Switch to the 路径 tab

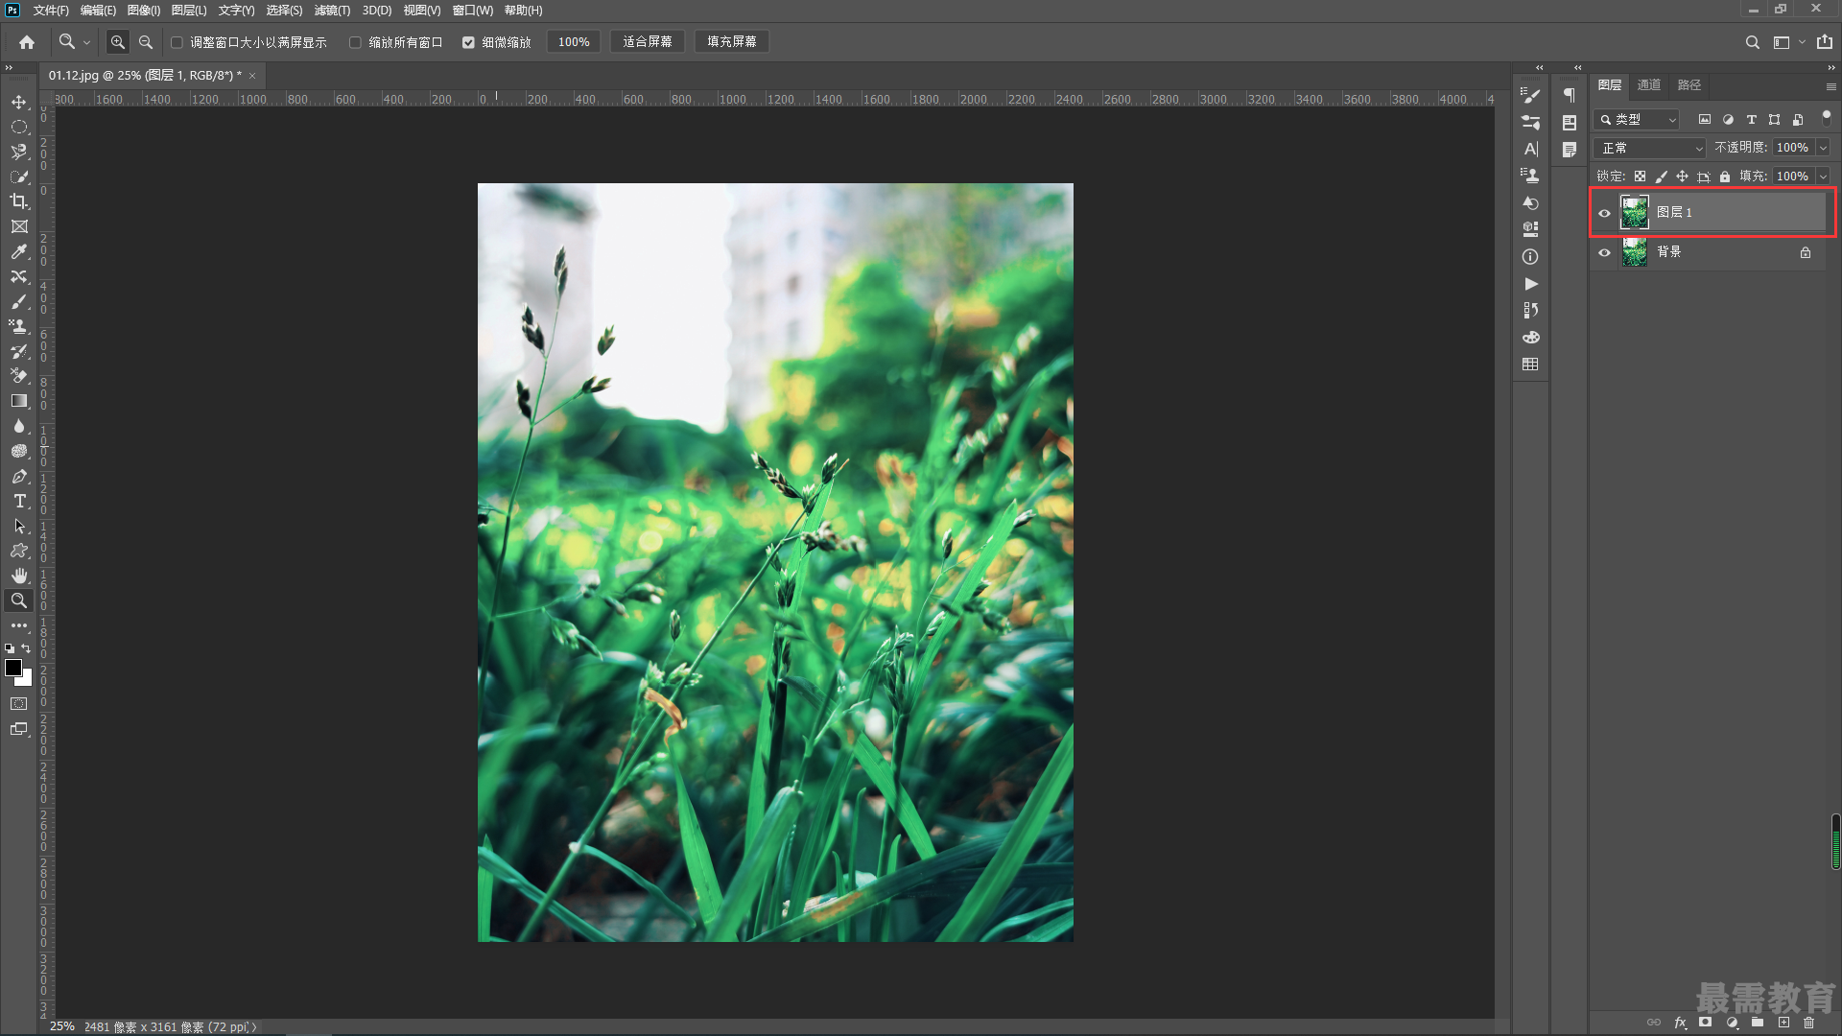(1689, 85)
